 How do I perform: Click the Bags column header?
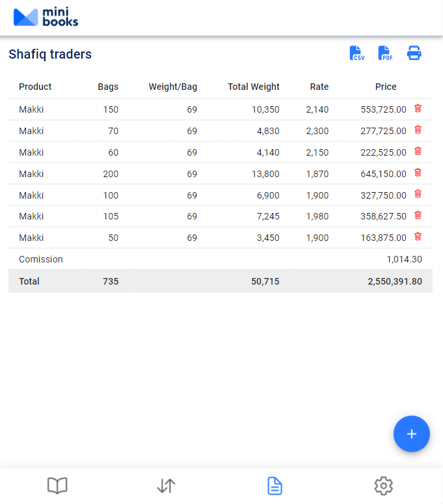coord(108,87)
